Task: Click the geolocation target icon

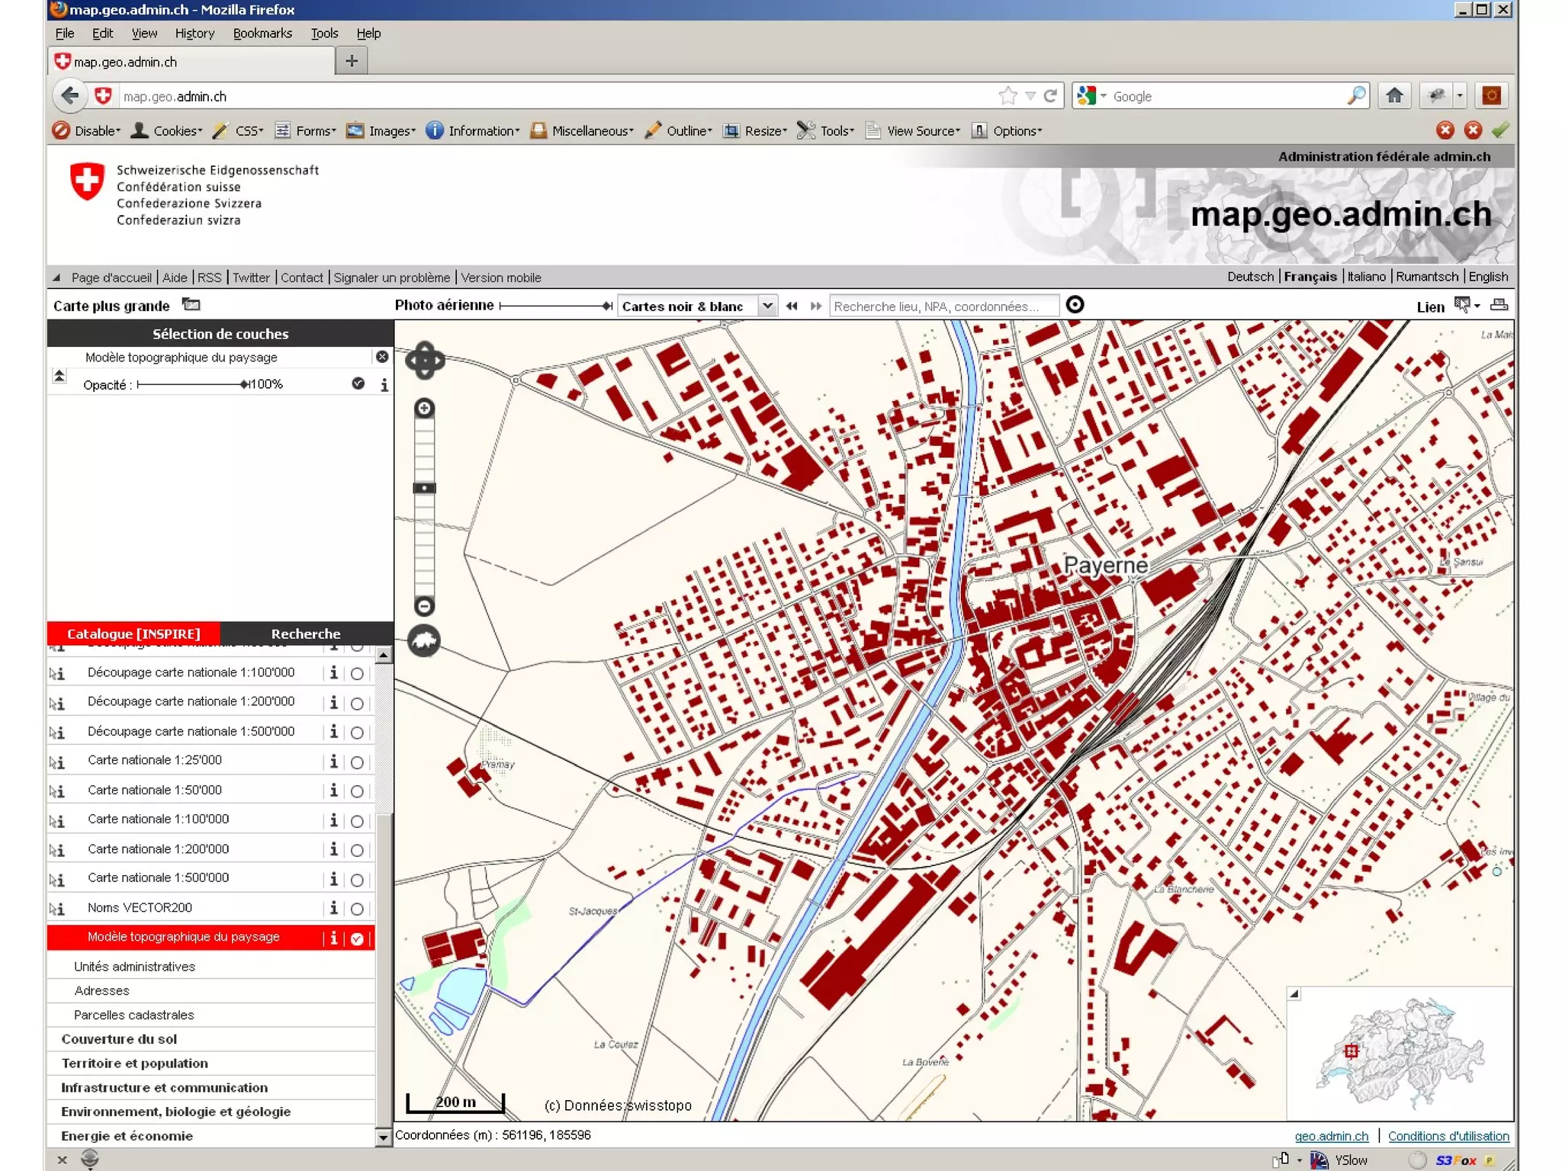Action: click(1074, 305)
